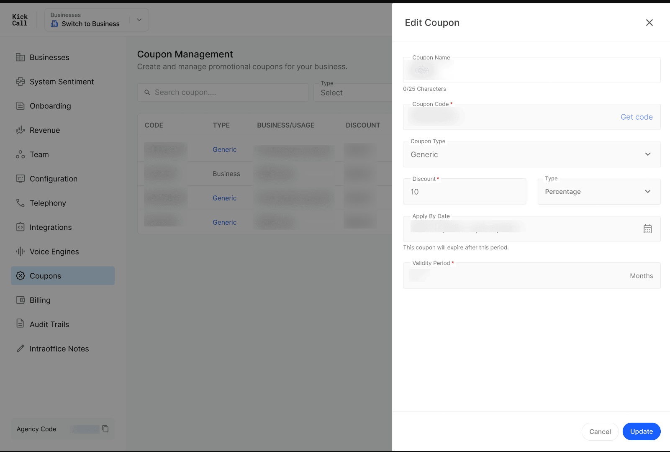Viewport: 670px width, 452px height.
Task: Click the Discount value field
Action: (465, 192)
